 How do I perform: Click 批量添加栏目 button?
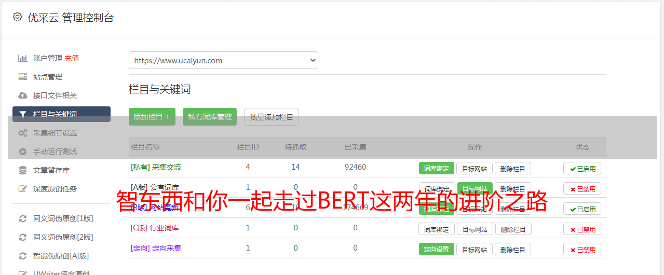click(x=272, y=117)
